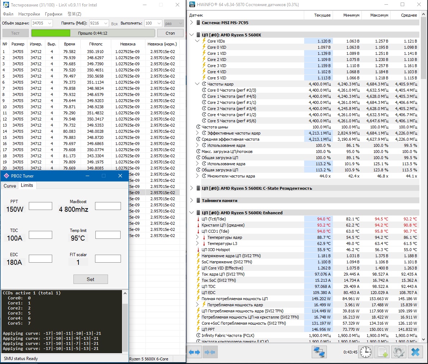The height and width of the screenshot is (364, 428).
Task: Click HWiNFO clock reset timer icon
Action: coord(365,352)
